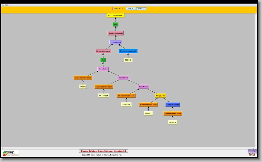Select the Nested Loops node

coord(116,42)
